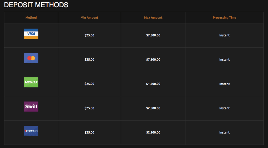This screenshot has width=268, height=148.
Task: Select the paysafecard deposit icon
Action: [31, 131]
